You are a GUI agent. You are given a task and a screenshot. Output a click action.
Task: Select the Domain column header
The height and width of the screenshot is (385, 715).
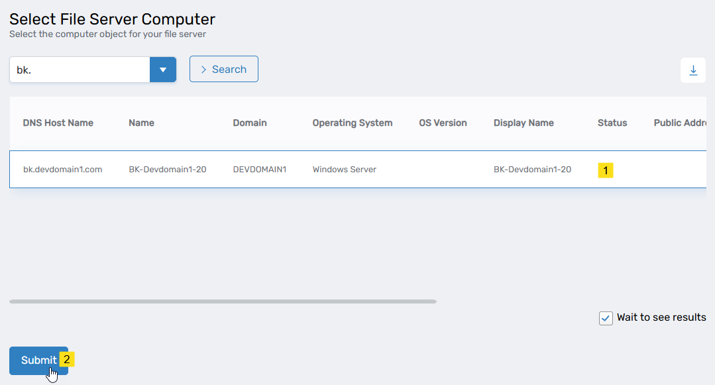250,123
